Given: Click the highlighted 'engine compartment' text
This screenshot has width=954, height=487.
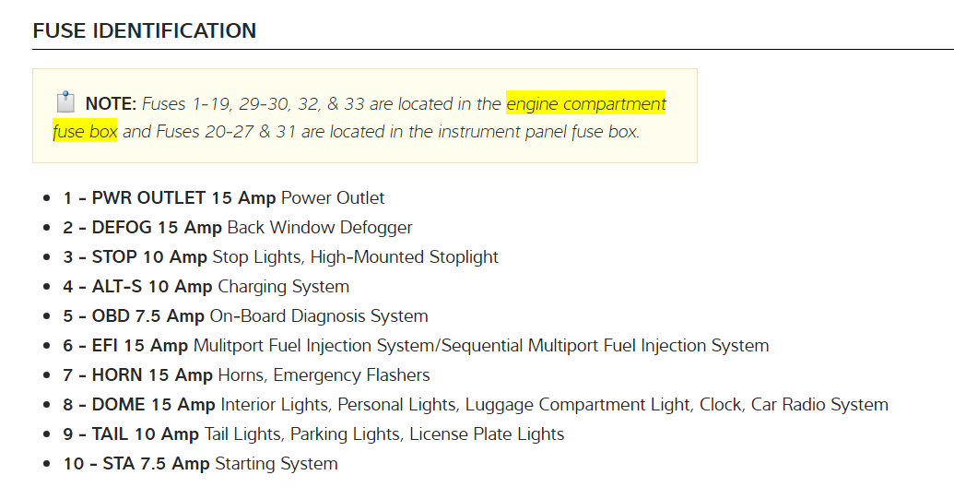Looking at the screenshot, I should point(586,103).
